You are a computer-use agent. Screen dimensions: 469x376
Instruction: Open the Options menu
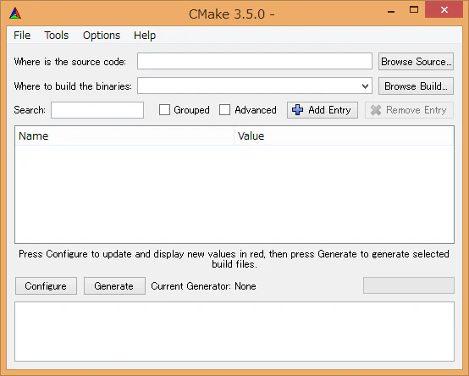102,36
